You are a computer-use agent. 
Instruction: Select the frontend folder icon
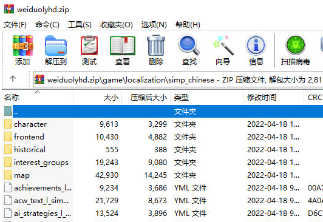8,137
